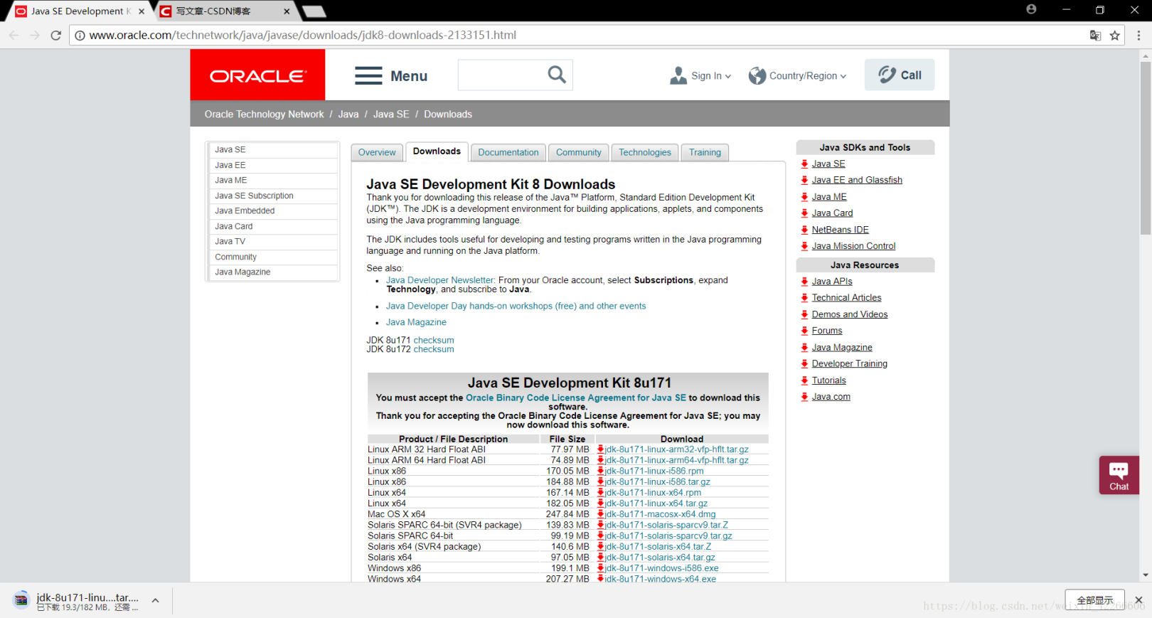Viewport: 1152px width, 618px height.
Task: Expand the Sign In dropdown
Action: (700, 75)
